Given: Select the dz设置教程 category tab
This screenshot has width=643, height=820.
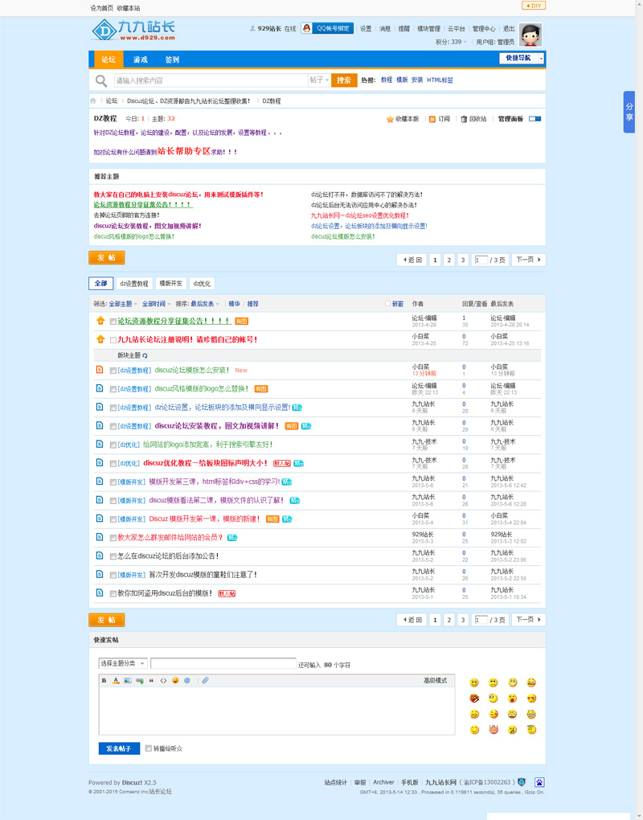Looking at the screenshot, I should pyautogui.click(x=134, y=284).
